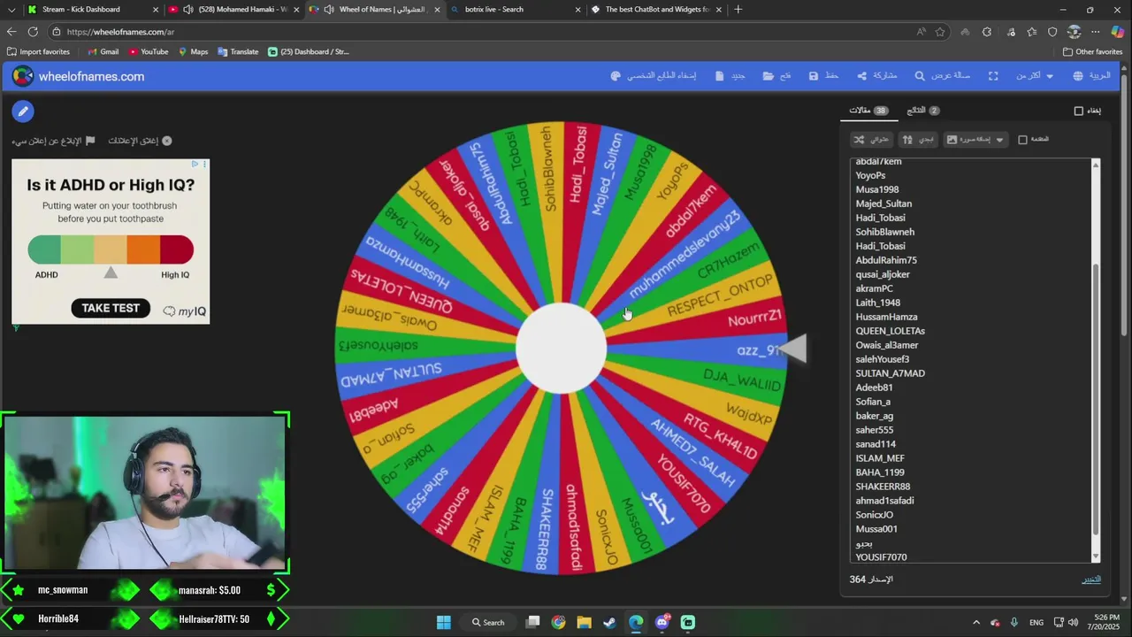The width and height of the screenshot is (1132, 637).
Task: Click the changelog link beside version 364
Action: pos(1091,579)
